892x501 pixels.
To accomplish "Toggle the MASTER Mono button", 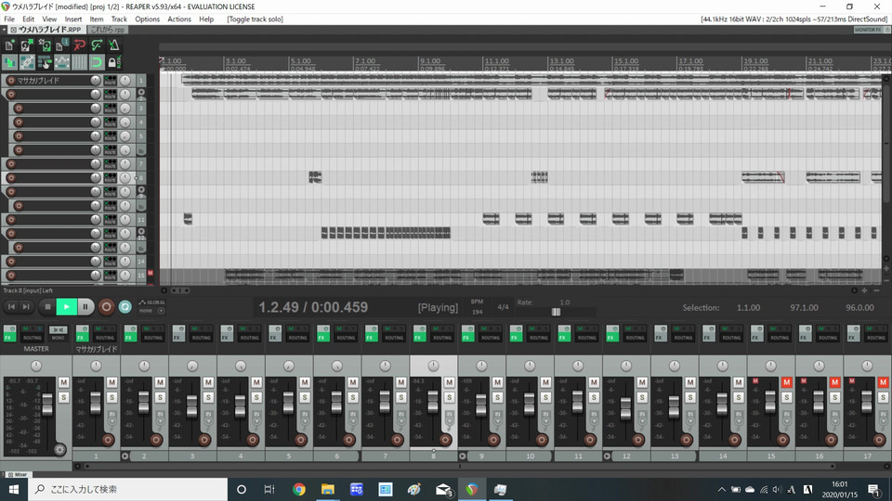I will click(x=58, y=333).
